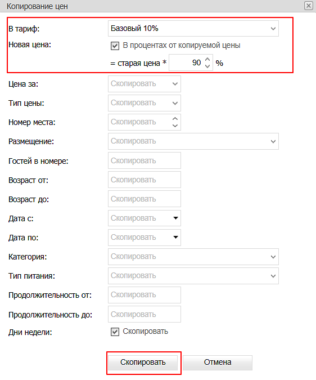The image size is (316, 380).
Task: Increase the percentage value with up arrow
Action: (x=207, y=59)
